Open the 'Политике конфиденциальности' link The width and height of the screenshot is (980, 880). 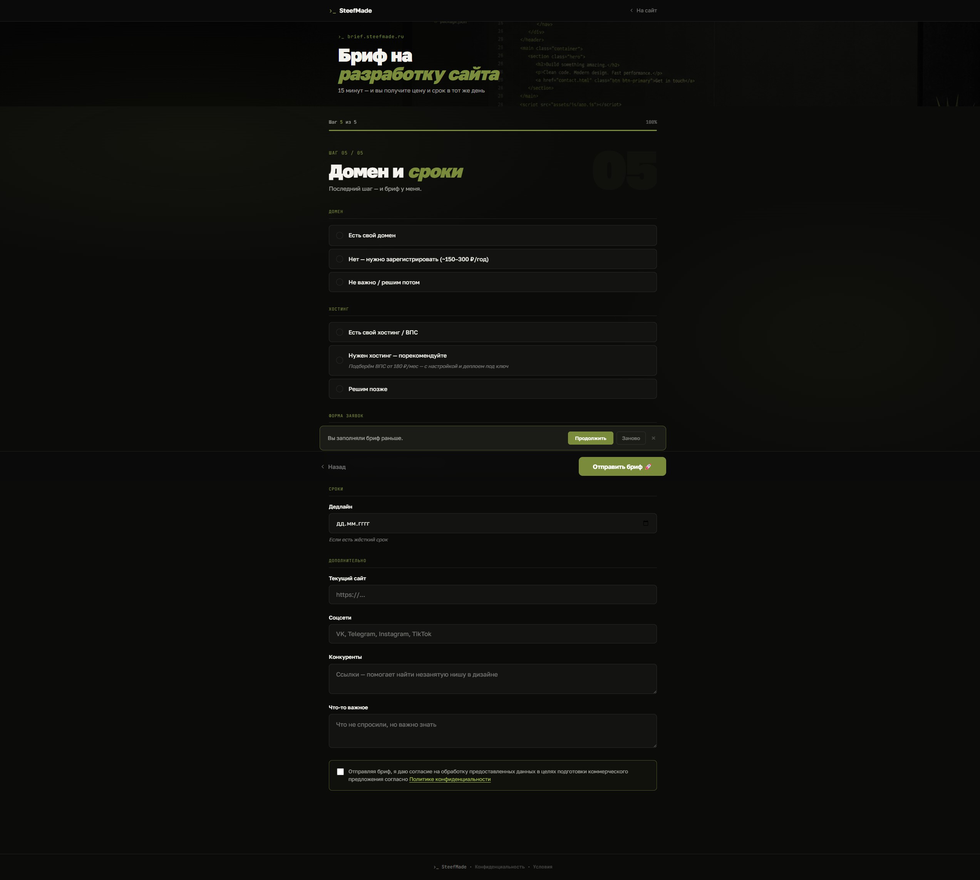(x=450, y=779)
